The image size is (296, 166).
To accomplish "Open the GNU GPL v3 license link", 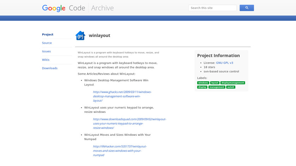I will [224, 63].
